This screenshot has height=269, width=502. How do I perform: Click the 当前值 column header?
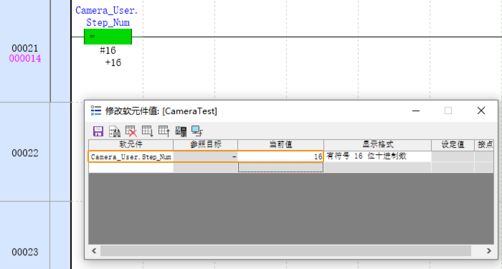[280, 145]
